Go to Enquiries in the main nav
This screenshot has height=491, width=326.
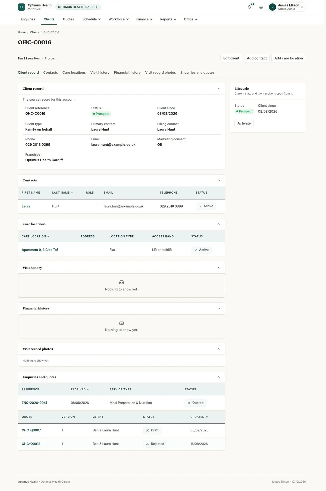point(28,19)
